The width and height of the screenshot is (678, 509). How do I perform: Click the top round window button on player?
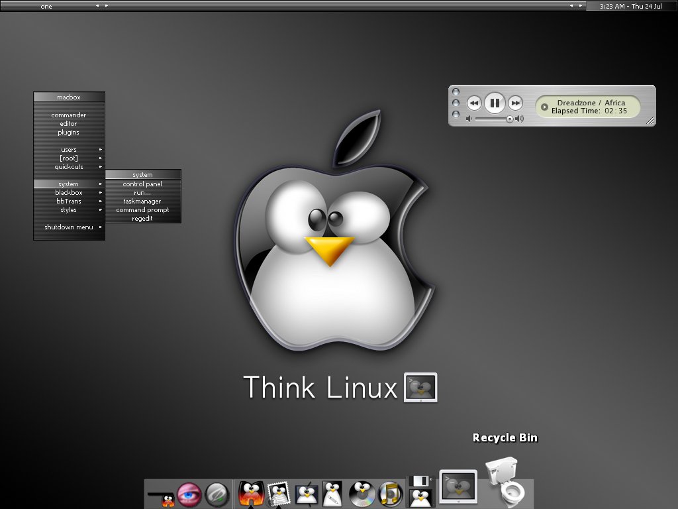[x=456, y=91]
